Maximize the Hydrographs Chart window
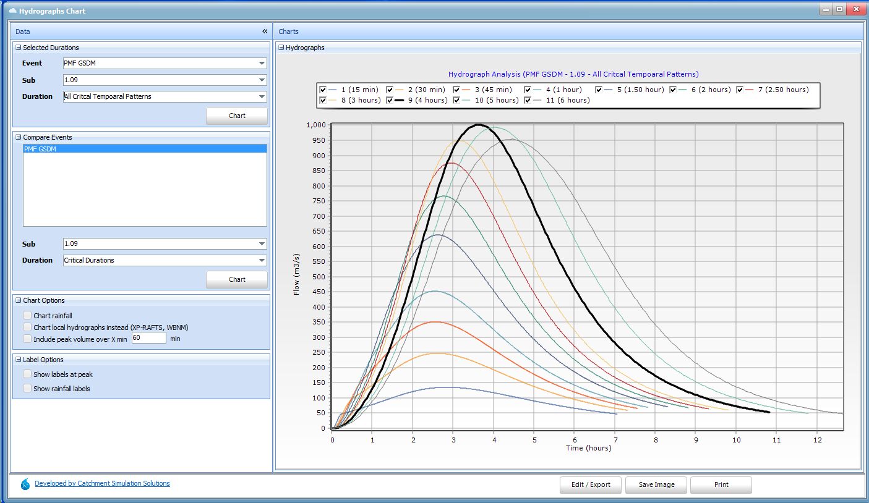Screen dimensions: 869x503 [x=839, y=9]
